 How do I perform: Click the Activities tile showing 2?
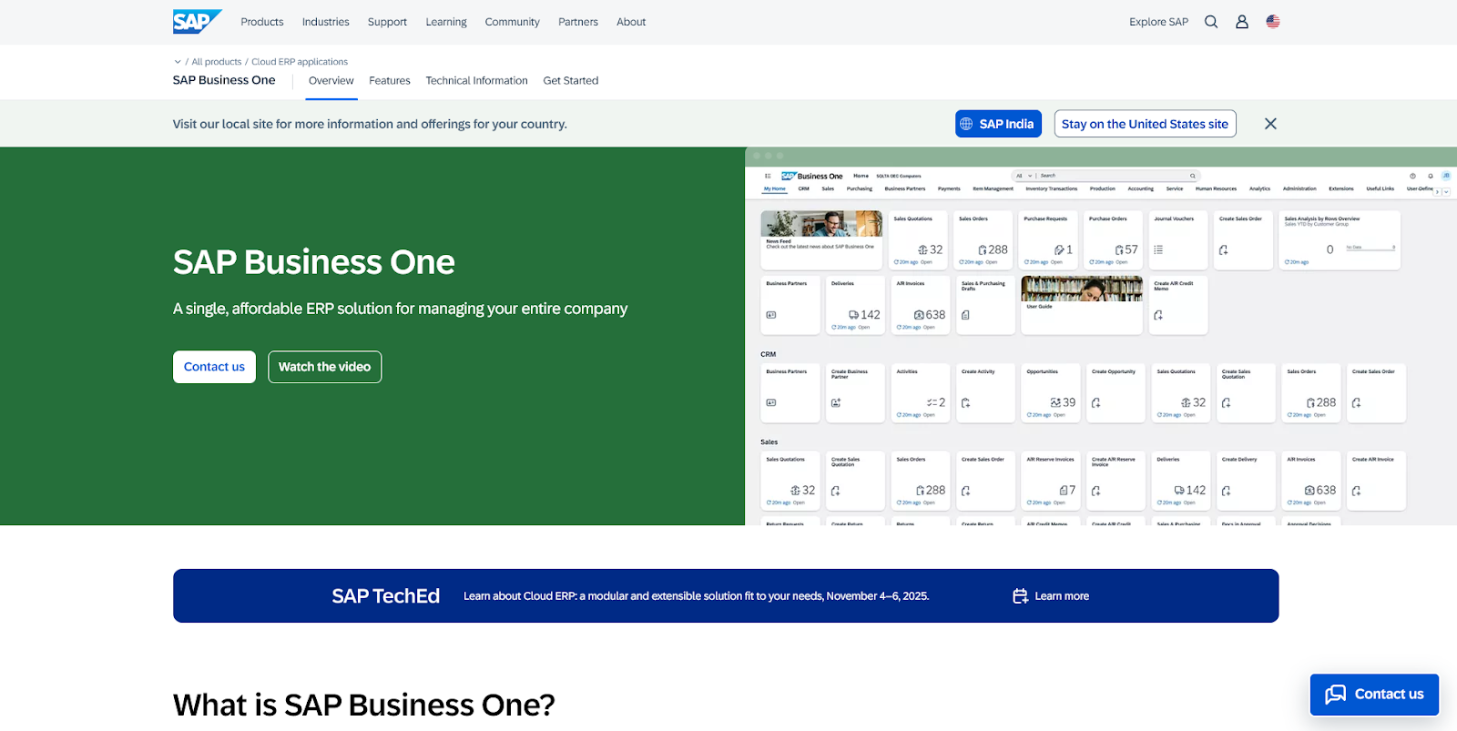920,393
